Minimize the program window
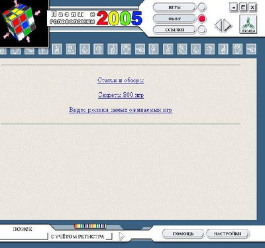The height and width of the screenshot is (248, 265). (233, 8)
